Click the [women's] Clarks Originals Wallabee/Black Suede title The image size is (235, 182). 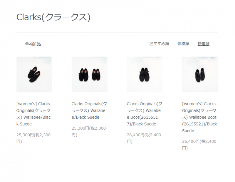click(33, 114)
